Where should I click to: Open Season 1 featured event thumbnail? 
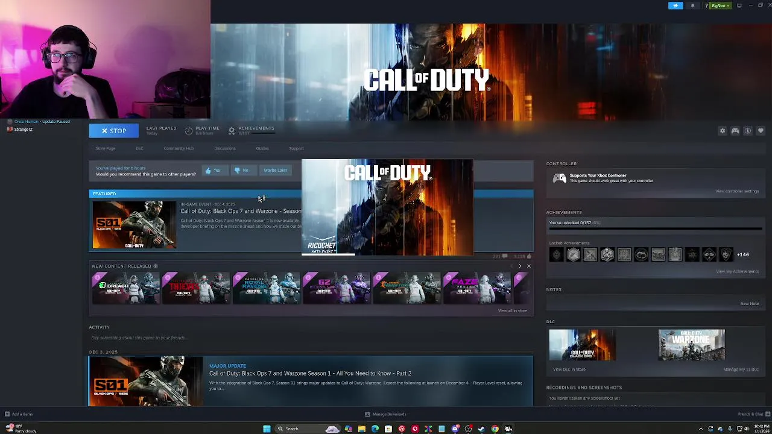134,225
